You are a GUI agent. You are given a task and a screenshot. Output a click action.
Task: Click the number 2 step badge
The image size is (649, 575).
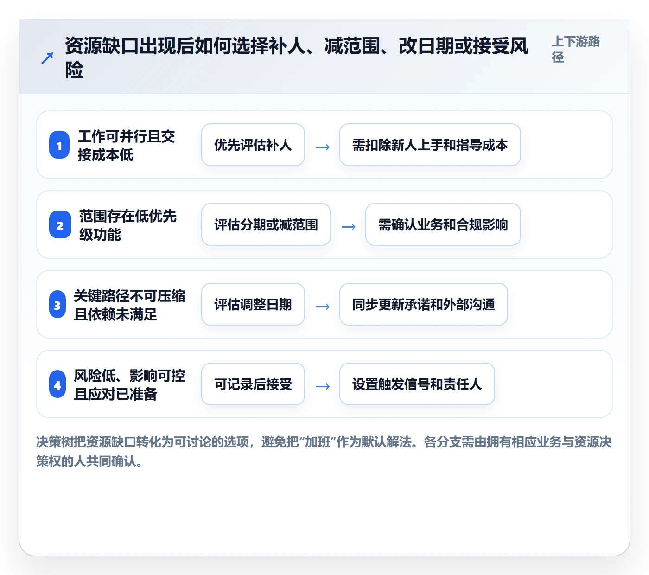[x=60, y=225]
